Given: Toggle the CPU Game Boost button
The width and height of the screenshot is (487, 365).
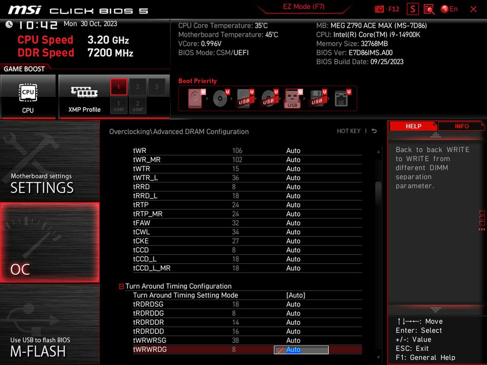Looking at the screenshot, I should pos(28,97).
